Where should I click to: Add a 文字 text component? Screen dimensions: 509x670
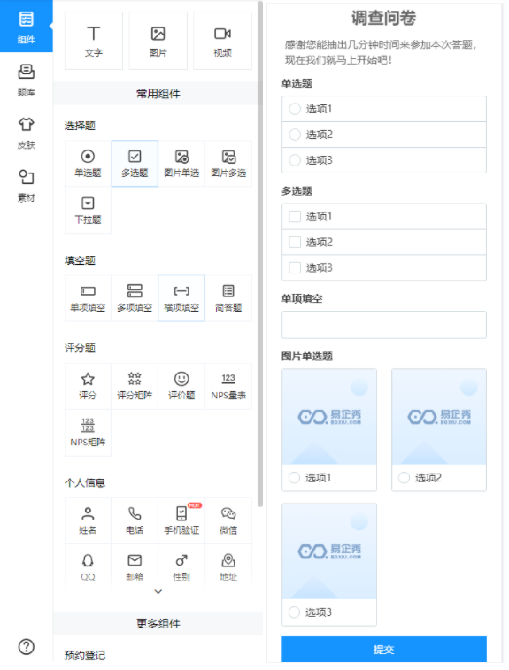coord(94,41)
